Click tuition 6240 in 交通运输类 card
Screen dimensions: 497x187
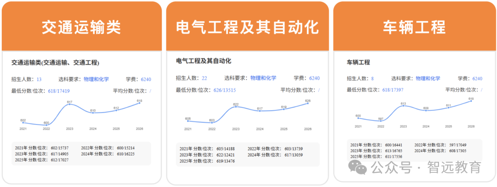click(146, 79)
